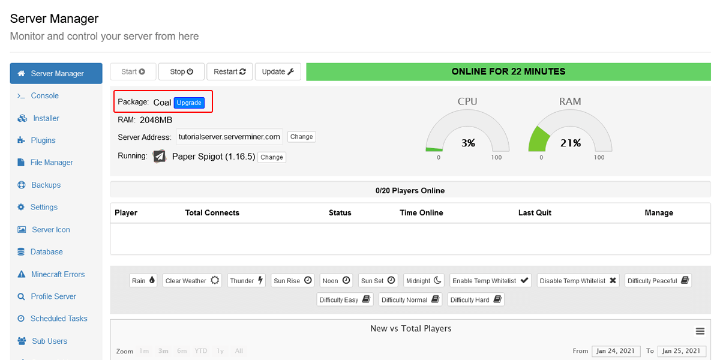The height and width of the screenshot is (360, 720).
Task: Click the Status column header
Action: point(340,212)
